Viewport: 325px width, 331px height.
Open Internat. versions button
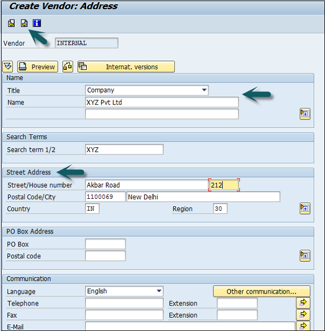click(x=126, y=67)
